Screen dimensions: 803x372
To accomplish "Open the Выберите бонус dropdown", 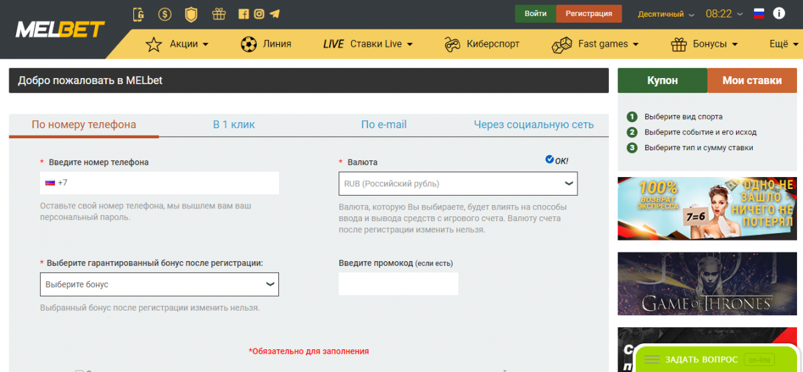I will [x=159, y=285].
